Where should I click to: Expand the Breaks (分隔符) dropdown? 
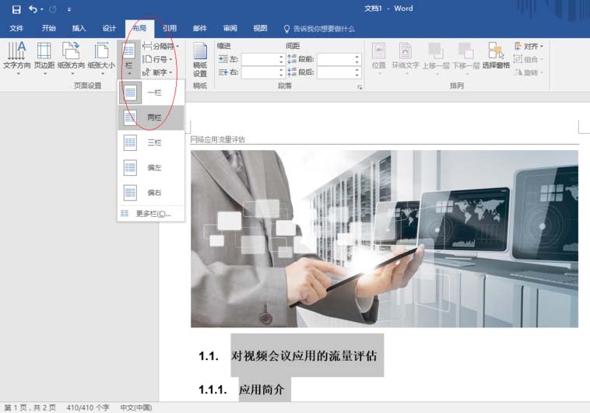point(161,47)
